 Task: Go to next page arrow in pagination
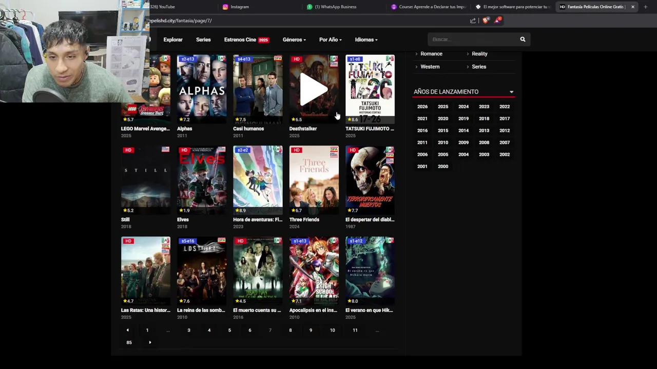tap(150, 342)
